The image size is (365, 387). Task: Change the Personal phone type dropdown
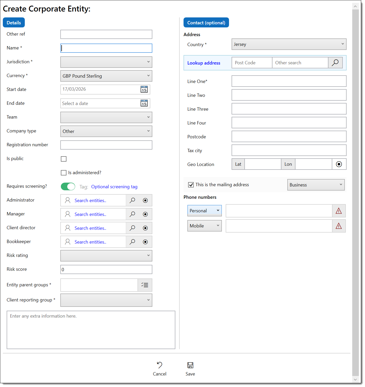click(204, 211)
